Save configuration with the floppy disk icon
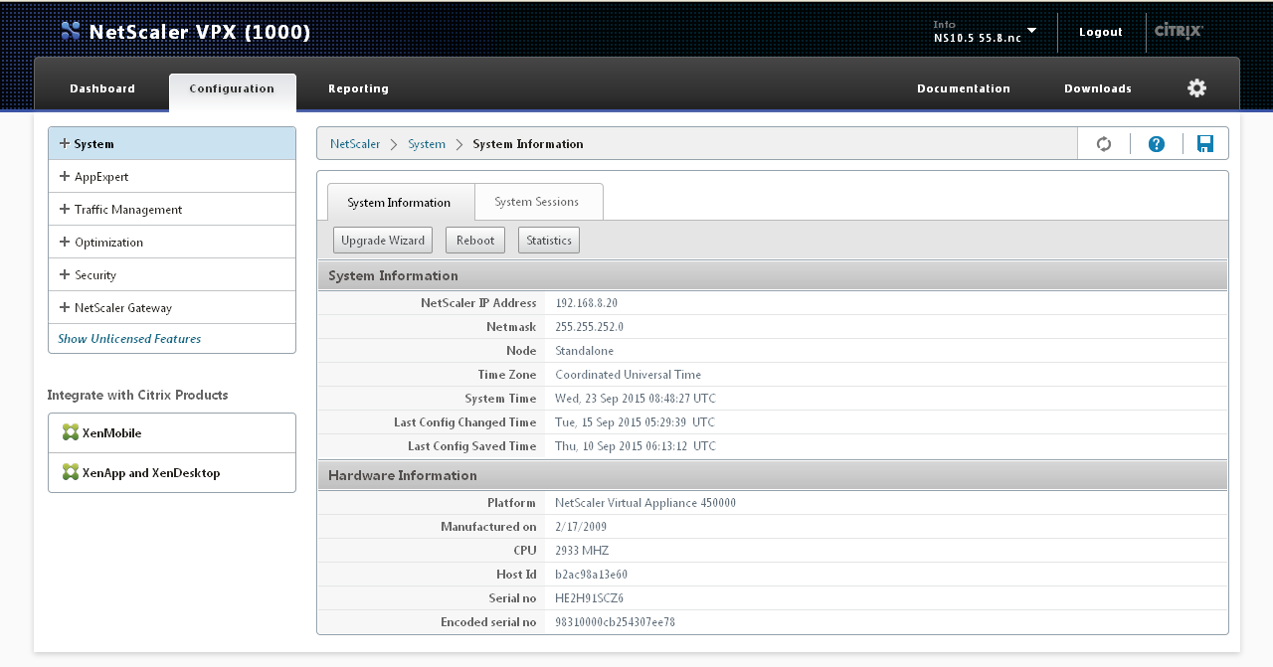Viewport: 1273px width, 667px height. click(1205, 144)
